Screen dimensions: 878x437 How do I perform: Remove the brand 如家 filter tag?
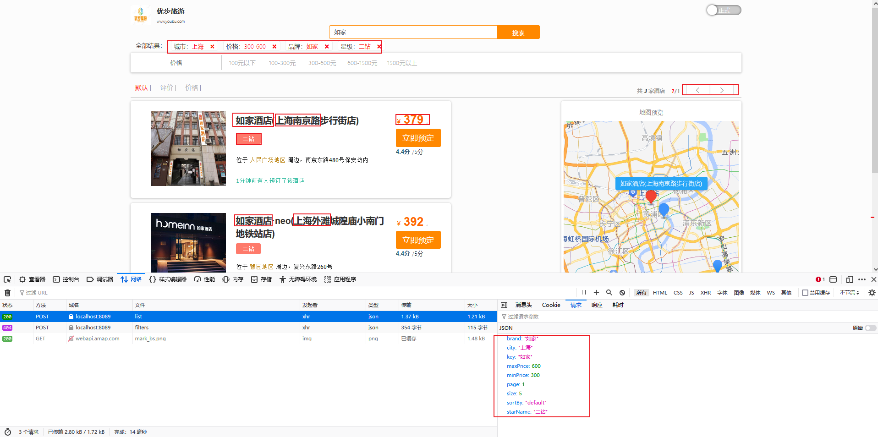point(327,47)
